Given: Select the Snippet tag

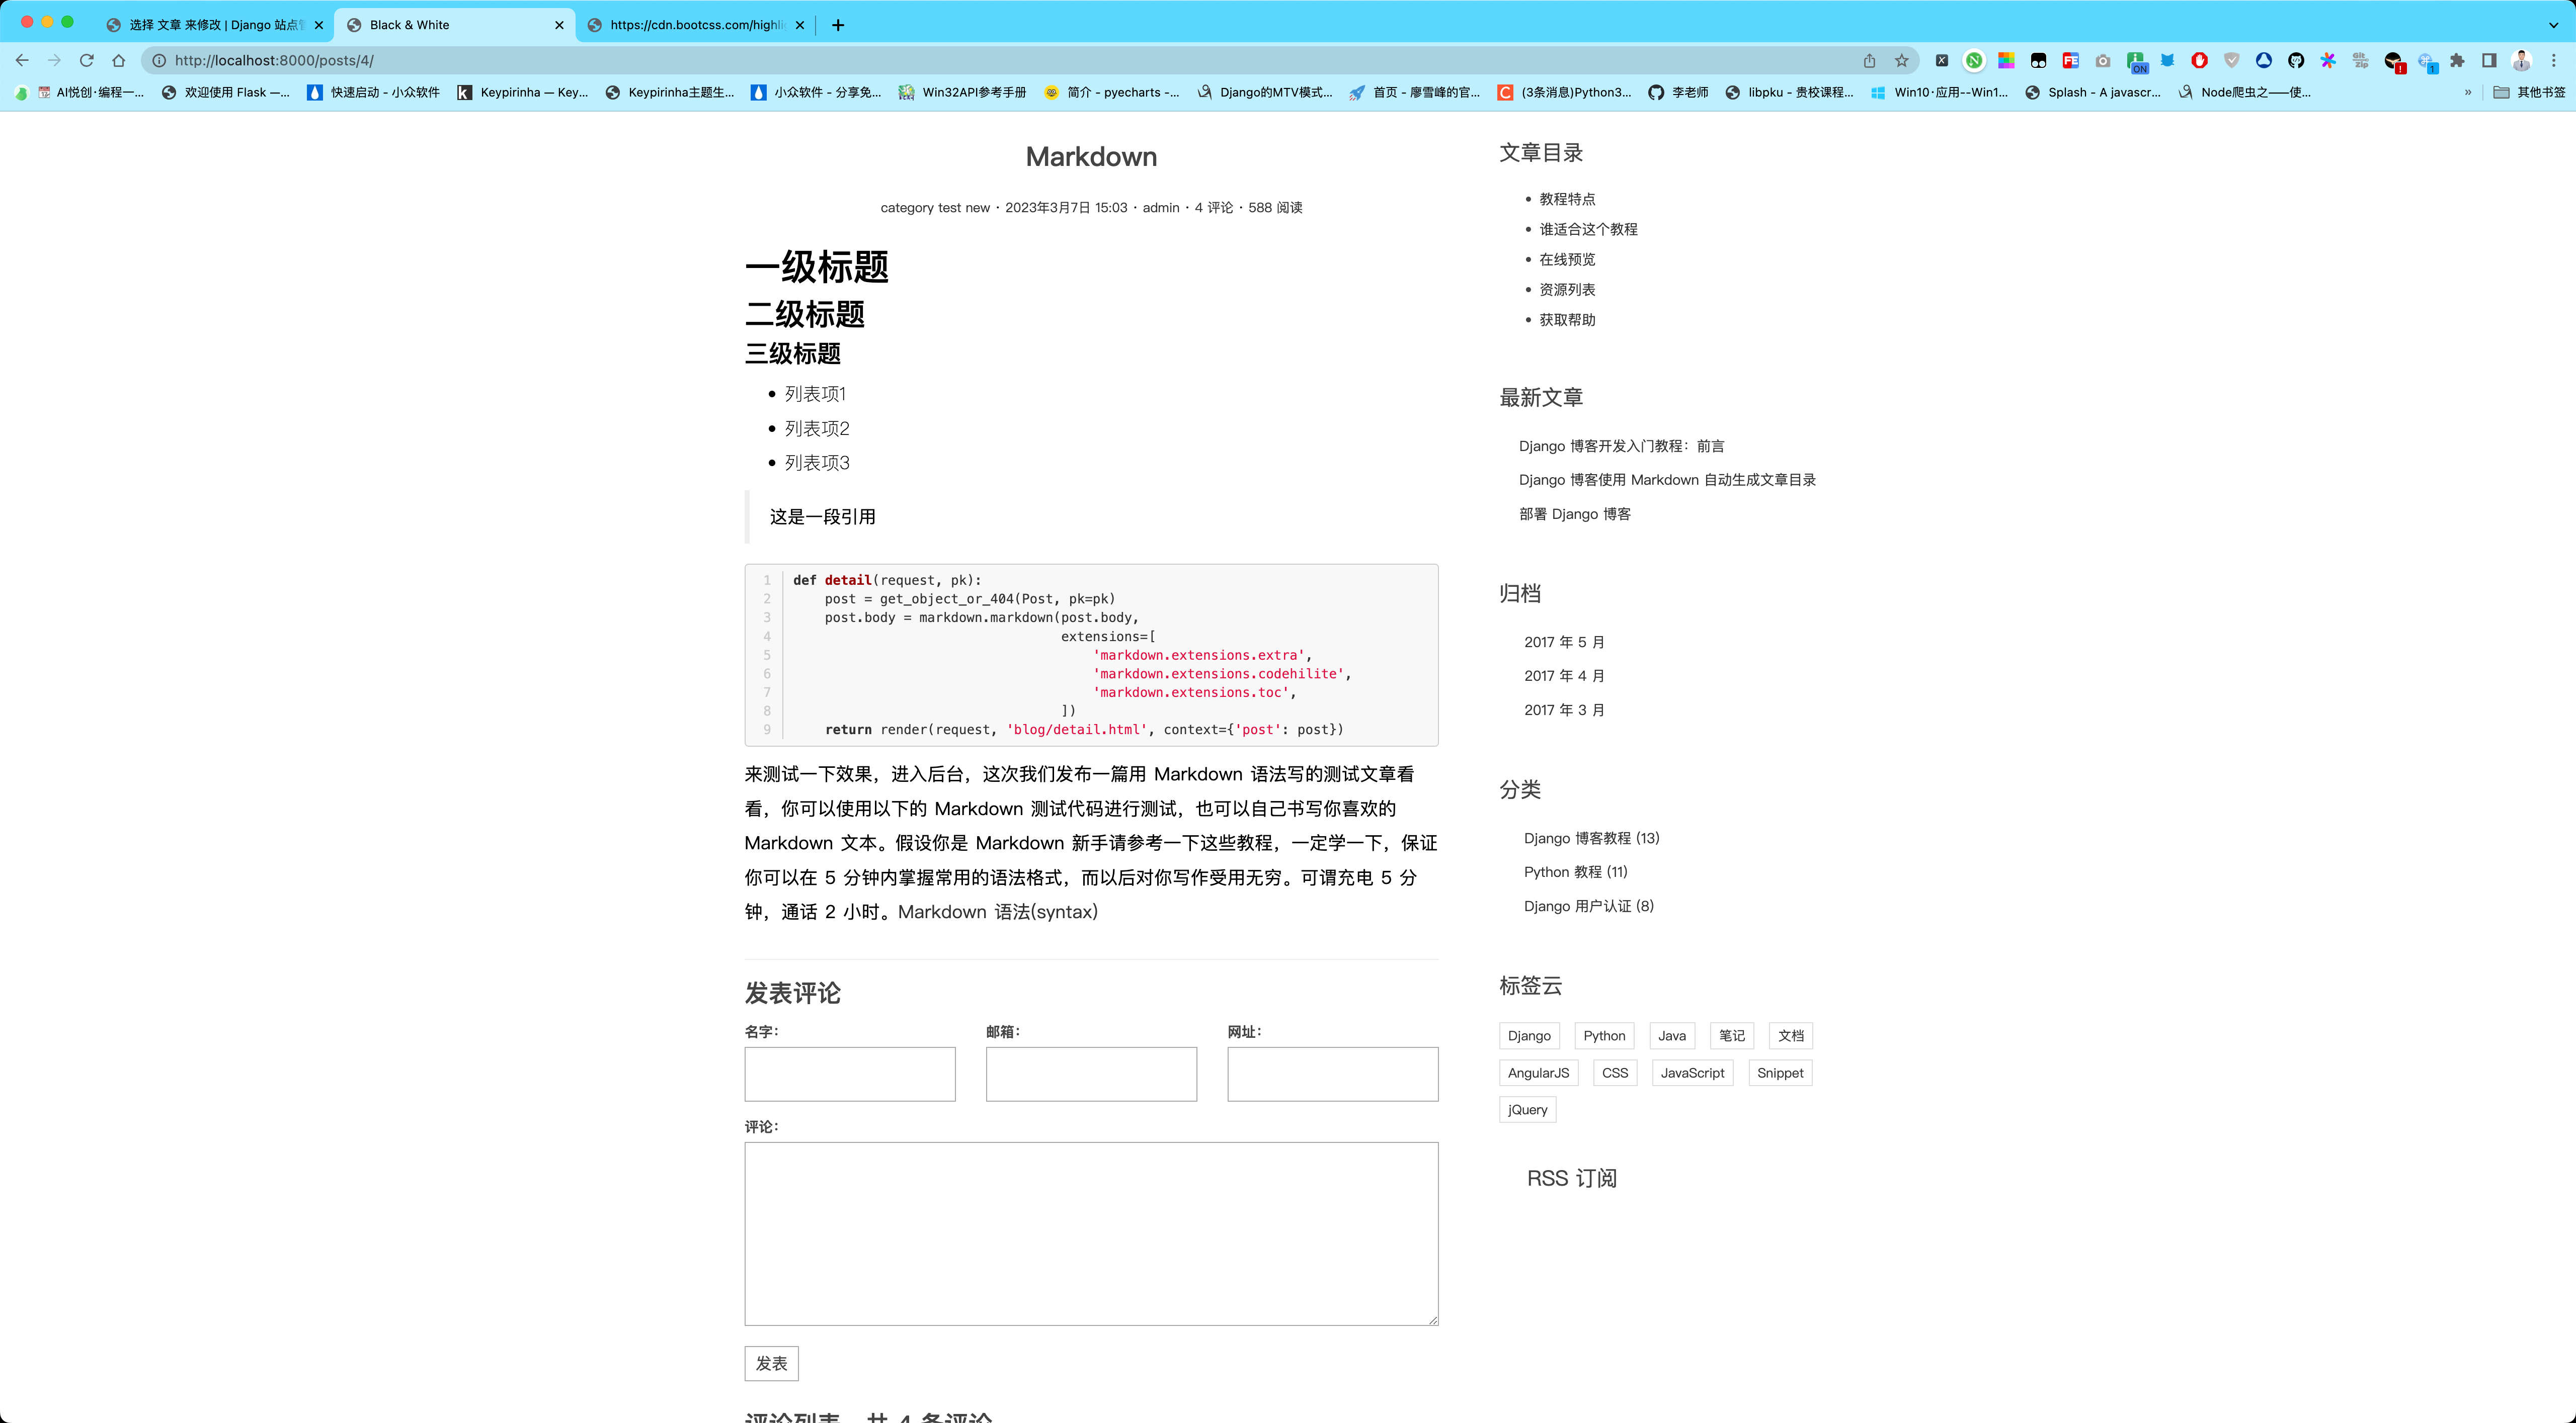Looking at the screenshot, I should coord(1780,1072).
